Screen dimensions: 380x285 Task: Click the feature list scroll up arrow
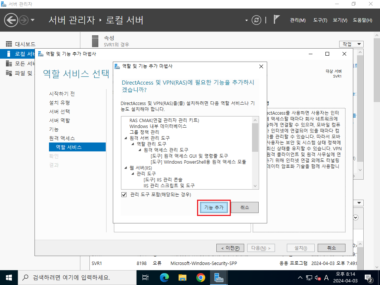(x=255, y=120)
